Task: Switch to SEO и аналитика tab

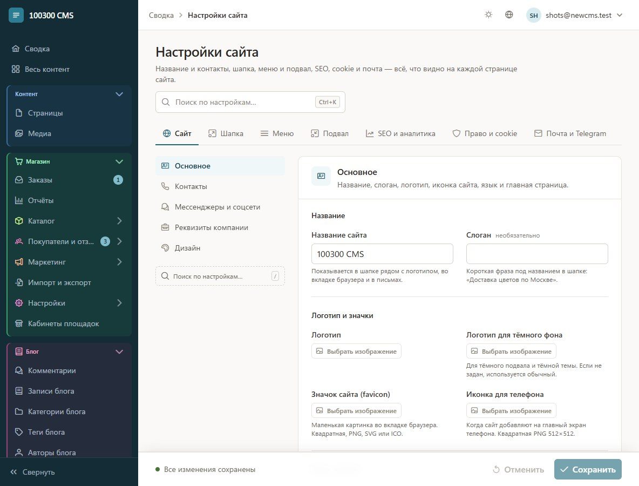Action: tap(400, 133)
